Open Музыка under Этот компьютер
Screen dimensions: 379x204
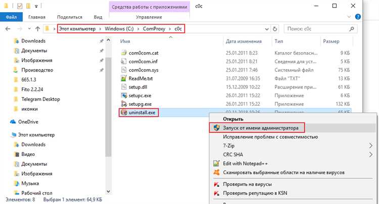[x=30, y=183]
